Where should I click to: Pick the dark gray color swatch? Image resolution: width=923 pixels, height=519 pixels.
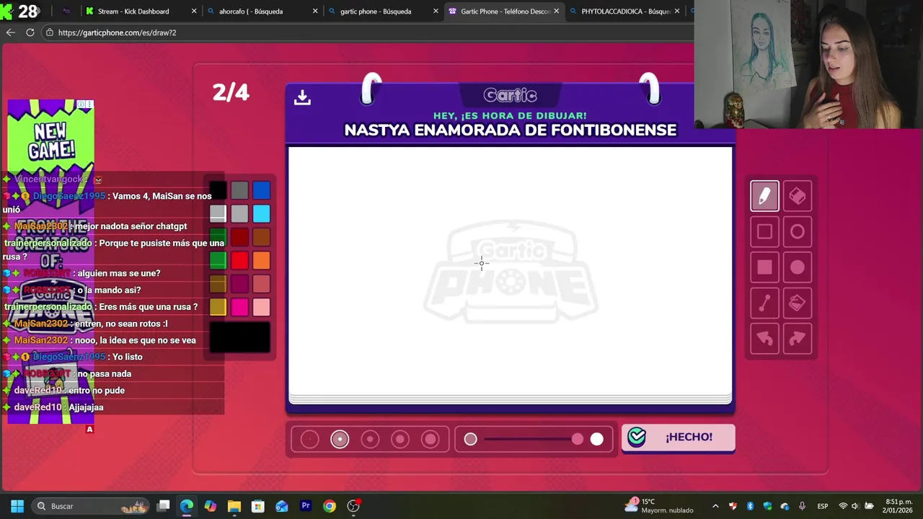pyautogui.click(x=239, y=190)
